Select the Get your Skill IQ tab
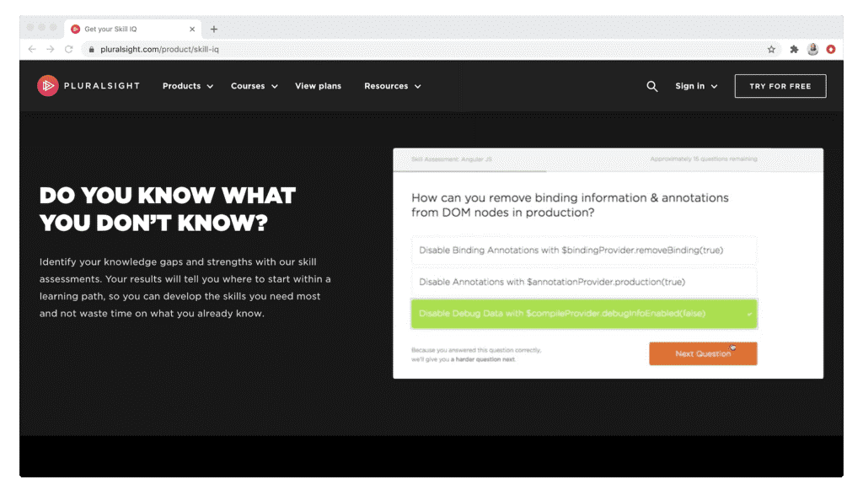The image size is (863, 501). pos(132,30)
